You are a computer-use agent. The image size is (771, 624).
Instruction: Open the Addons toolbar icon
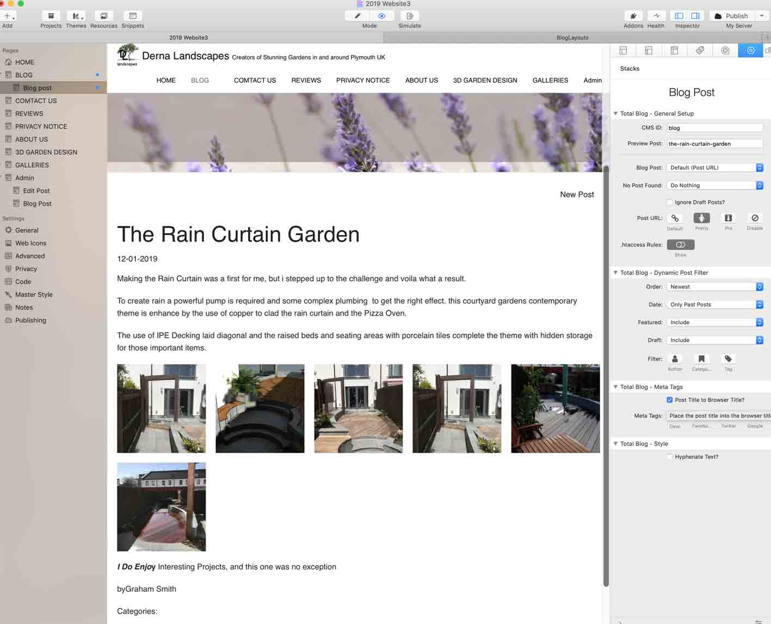633,16
